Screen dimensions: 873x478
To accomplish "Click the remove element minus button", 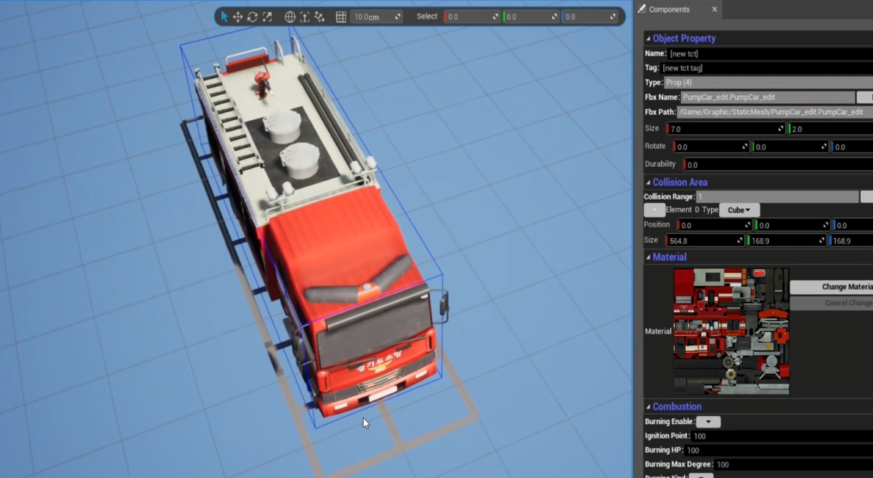I will (654, 210).
